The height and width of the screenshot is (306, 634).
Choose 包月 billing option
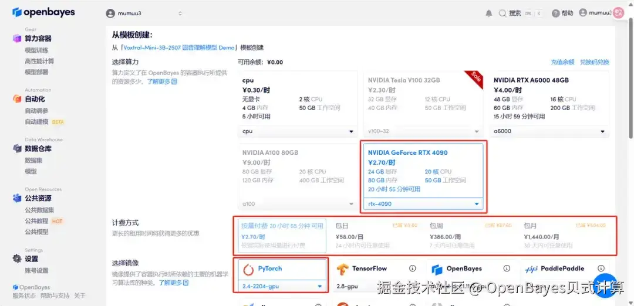[565, 236]
